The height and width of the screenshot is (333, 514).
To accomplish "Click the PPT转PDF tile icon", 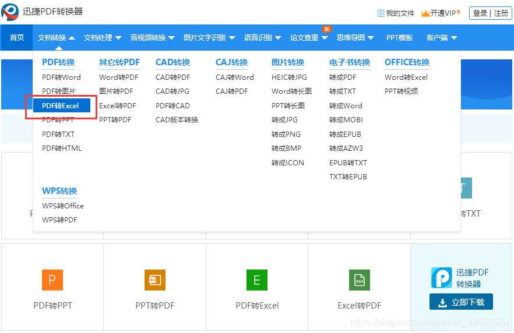I will tap(155, 280).
